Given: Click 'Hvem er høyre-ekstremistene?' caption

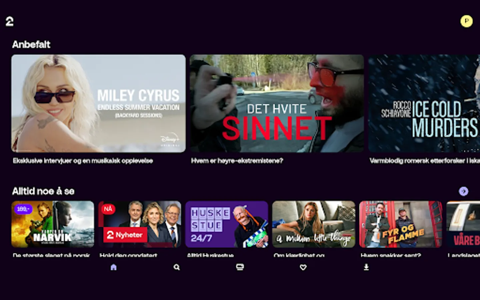Looking at the screenshot, I should (237, 161).
